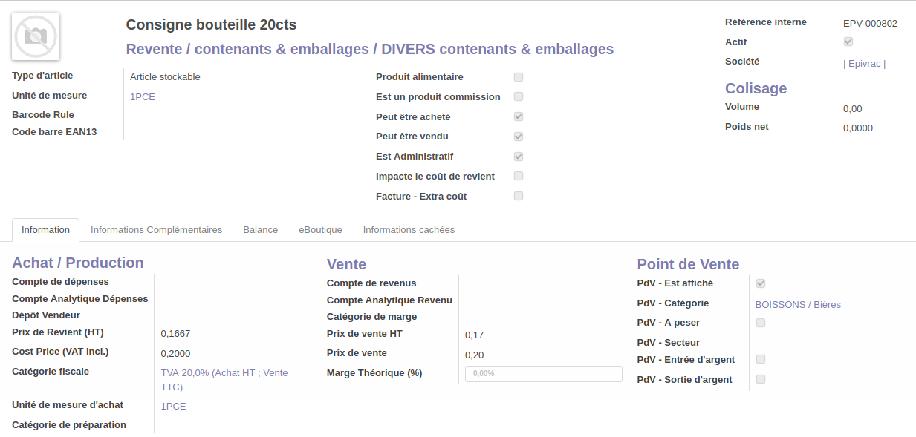Switch to Informations Complémentaires tab

(x=156, y=230)
